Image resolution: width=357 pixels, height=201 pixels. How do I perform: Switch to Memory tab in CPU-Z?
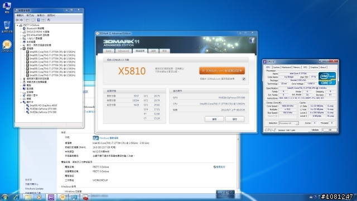coord(297,67)
